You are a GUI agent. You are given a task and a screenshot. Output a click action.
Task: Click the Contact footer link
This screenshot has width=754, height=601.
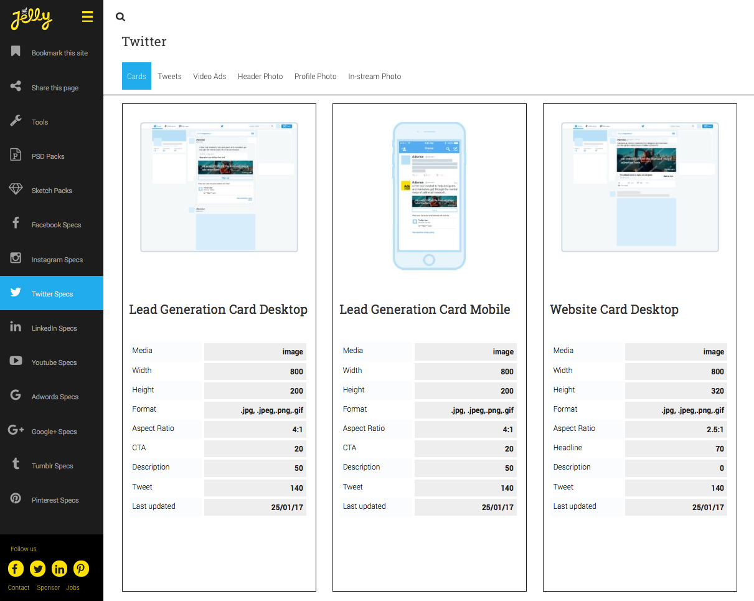click(19, 587)
